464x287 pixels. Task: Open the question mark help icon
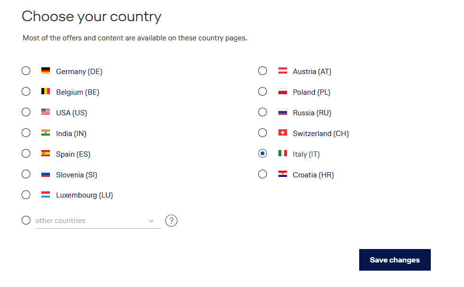click(171, 221)
